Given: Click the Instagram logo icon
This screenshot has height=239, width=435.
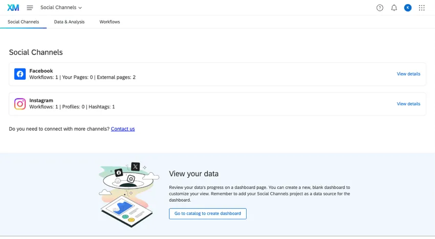Looking at the screenshot, I should pyautogui.click(x=20, y=104).
